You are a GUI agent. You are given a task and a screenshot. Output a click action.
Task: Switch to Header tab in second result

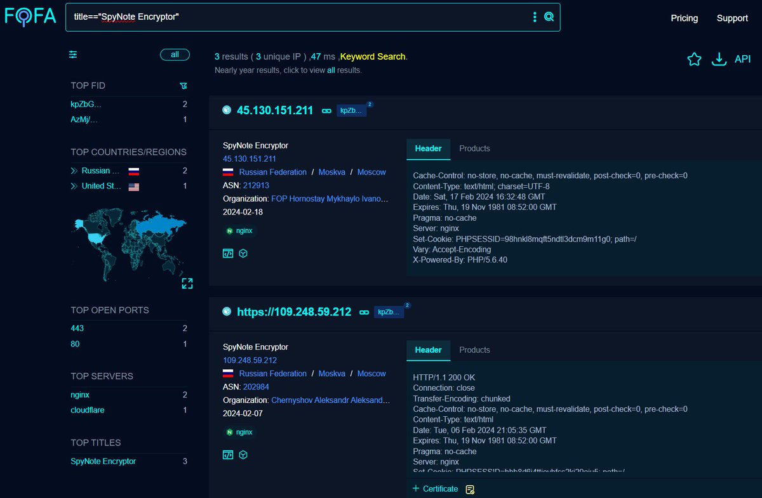[428, 350]
